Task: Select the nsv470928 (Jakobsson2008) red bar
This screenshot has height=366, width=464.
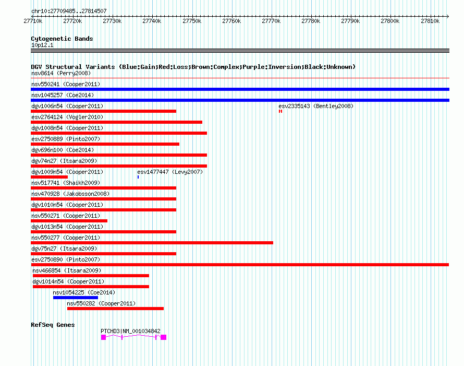Action: tap(104, 199)
